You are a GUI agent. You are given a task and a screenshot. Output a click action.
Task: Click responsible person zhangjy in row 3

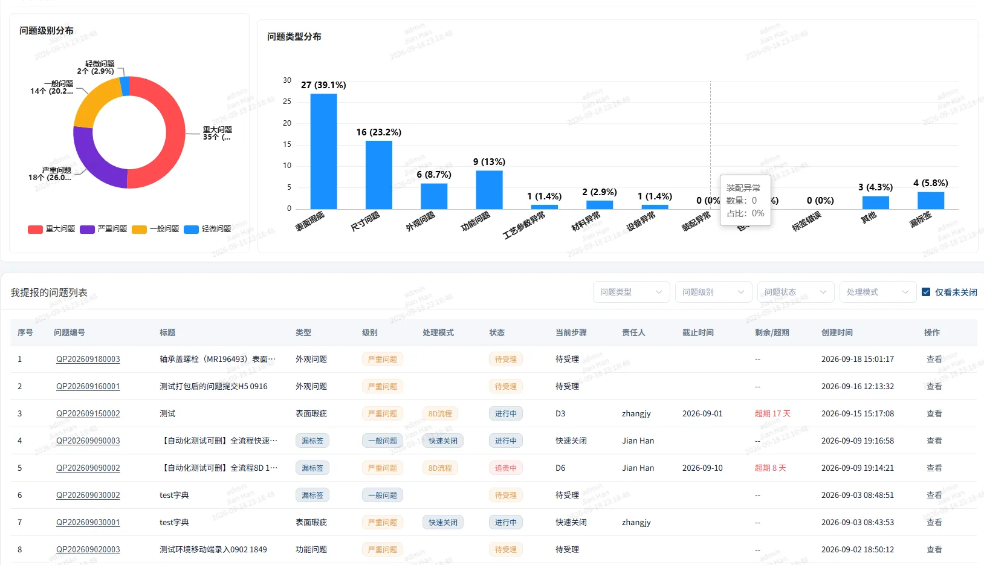[x=636, y=413]
